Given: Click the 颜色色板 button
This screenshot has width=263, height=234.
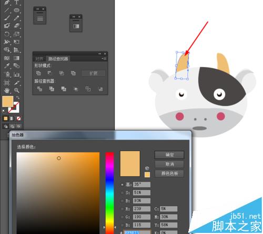Looking at the screenshot, I should [169, 174].
